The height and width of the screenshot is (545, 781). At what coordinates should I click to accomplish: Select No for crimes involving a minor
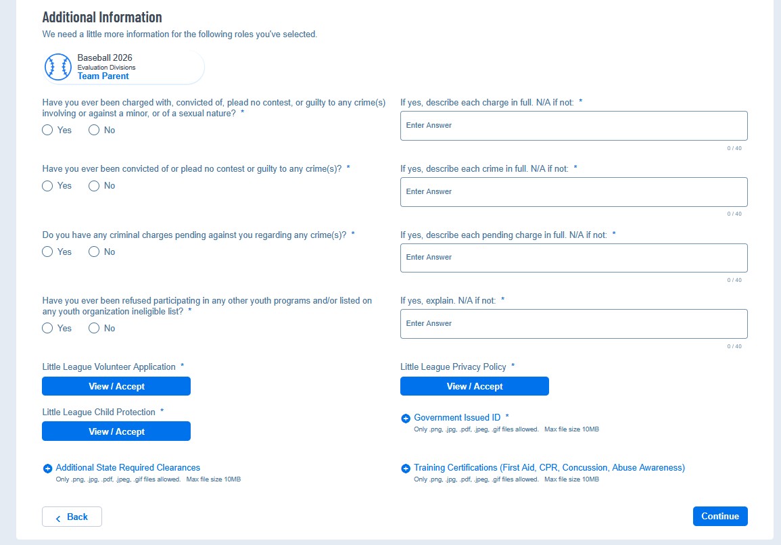click(94, 130)
